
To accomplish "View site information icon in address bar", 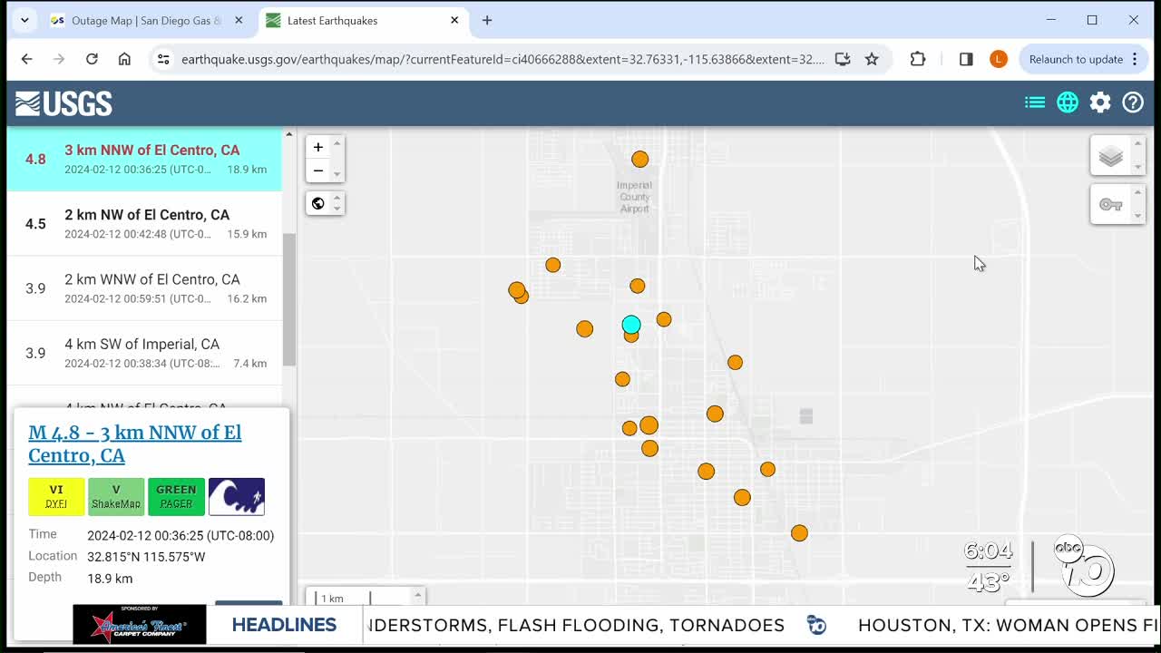I will point(162,59).
